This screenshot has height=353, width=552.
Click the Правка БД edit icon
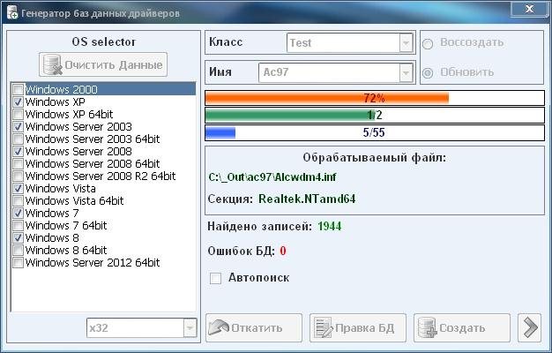(323, 327)
